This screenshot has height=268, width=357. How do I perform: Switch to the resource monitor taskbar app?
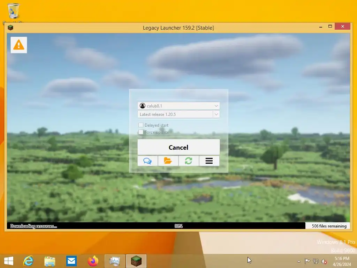click(114, 261)
